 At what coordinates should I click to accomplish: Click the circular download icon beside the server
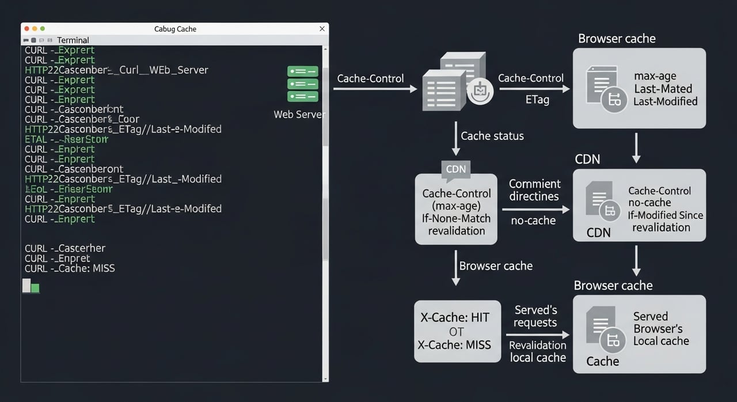point(480,92)
